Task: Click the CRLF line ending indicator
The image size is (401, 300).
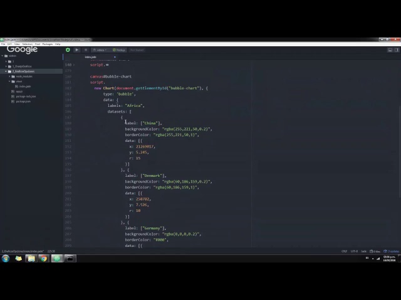Action: 344,251
